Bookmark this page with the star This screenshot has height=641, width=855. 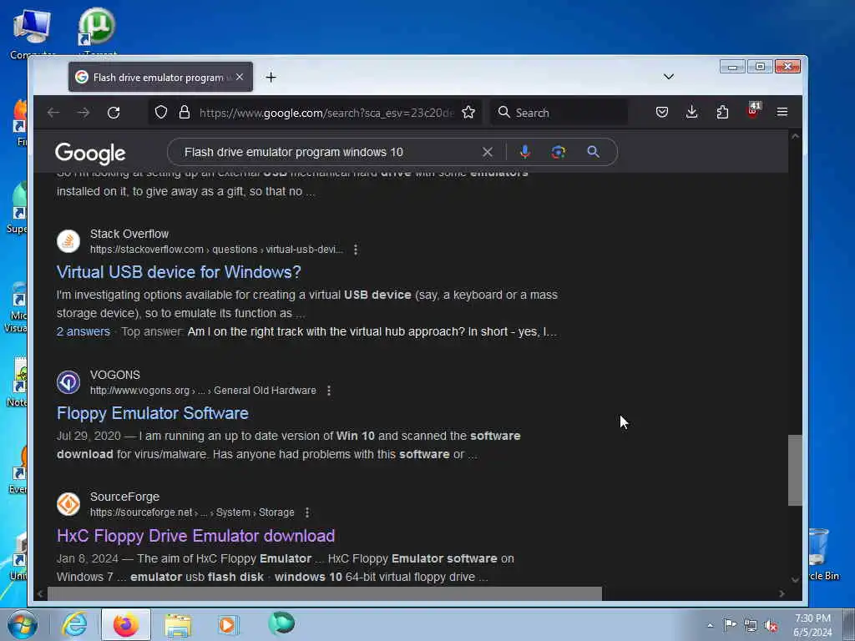[468, 113]
